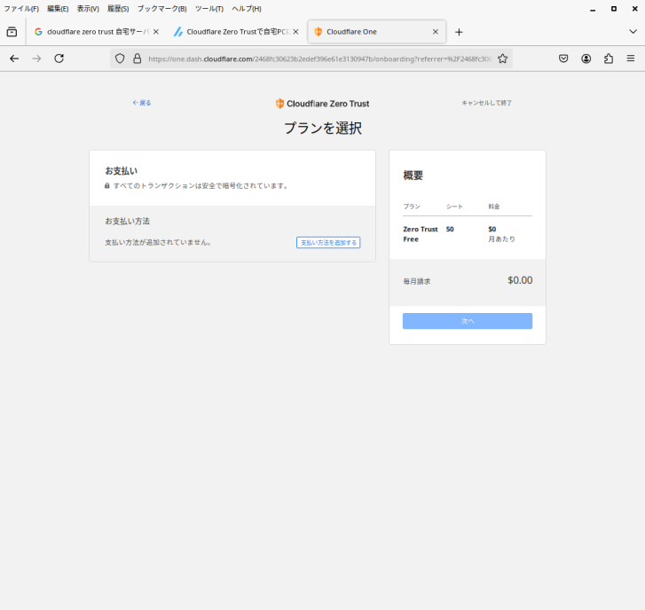Close the Cloudflare One tab
Viewport: 645px width, 610px height.
coord(436,32)
